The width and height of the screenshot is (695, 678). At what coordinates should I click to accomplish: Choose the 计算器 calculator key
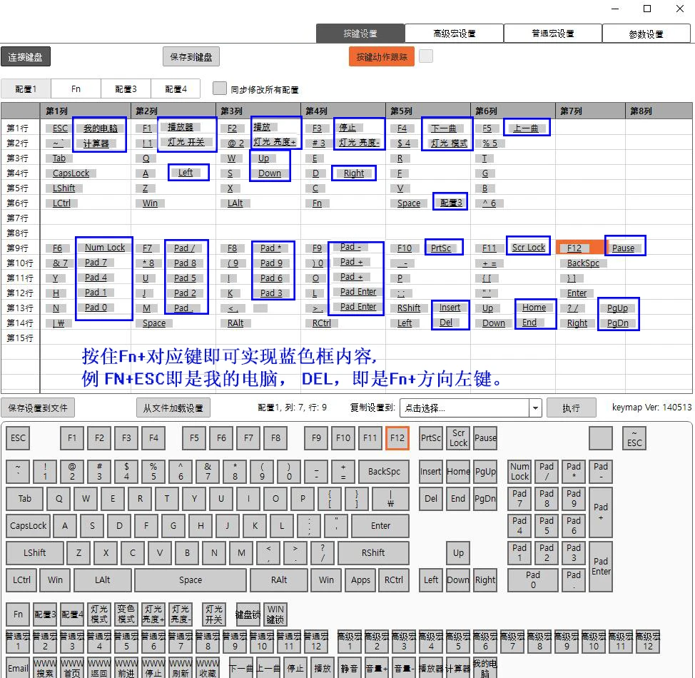click(x=457, y=668)
